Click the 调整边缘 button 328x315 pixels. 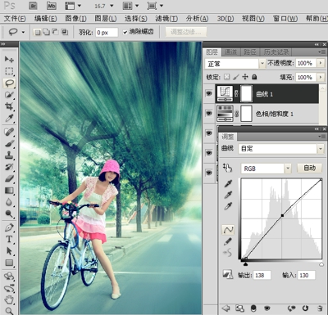(186, 32)
